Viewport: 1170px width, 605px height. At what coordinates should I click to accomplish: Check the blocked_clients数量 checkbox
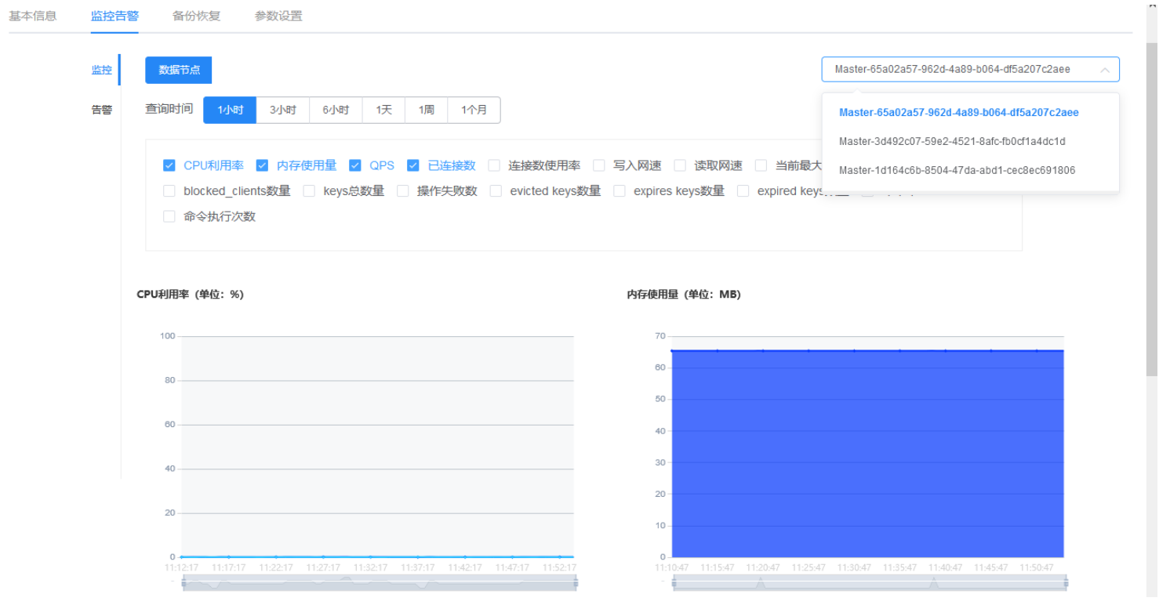tap(169, 191)
